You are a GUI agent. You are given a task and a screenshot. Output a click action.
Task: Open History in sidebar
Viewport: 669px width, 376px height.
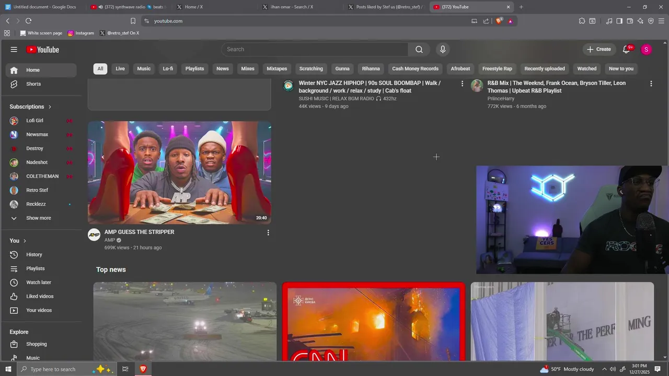[x=40, y=254]
